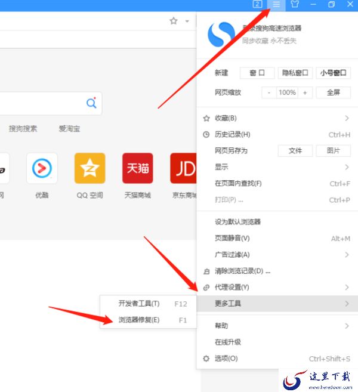
Task: Open the JD 京东商城 shortcut tile
Action: point(184,168)
